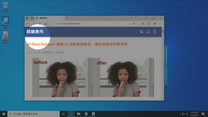The height and width of the screenshot is (117, 208).
Task: Click the add notes pen icon
Action: 149,23
